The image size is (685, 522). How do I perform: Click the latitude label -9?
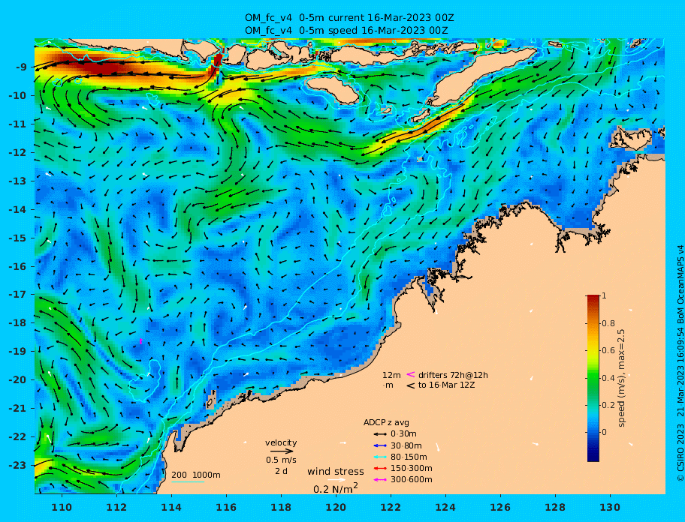(x=21, y=67)
